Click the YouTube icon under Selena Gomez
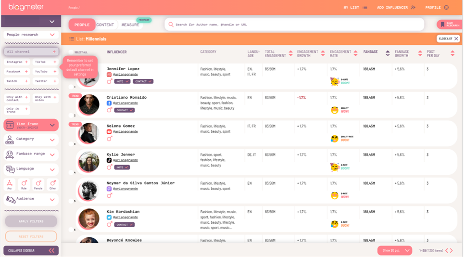Image resolution: width=464 pixels, height=257 pixels. click(x=109, y=132)
